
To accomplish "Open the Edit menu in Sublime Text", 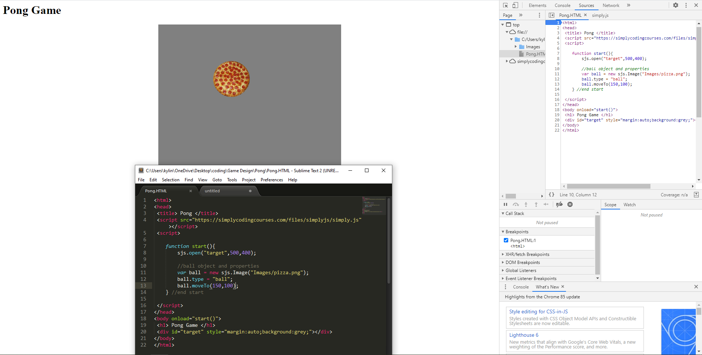I will coord(153,180).
